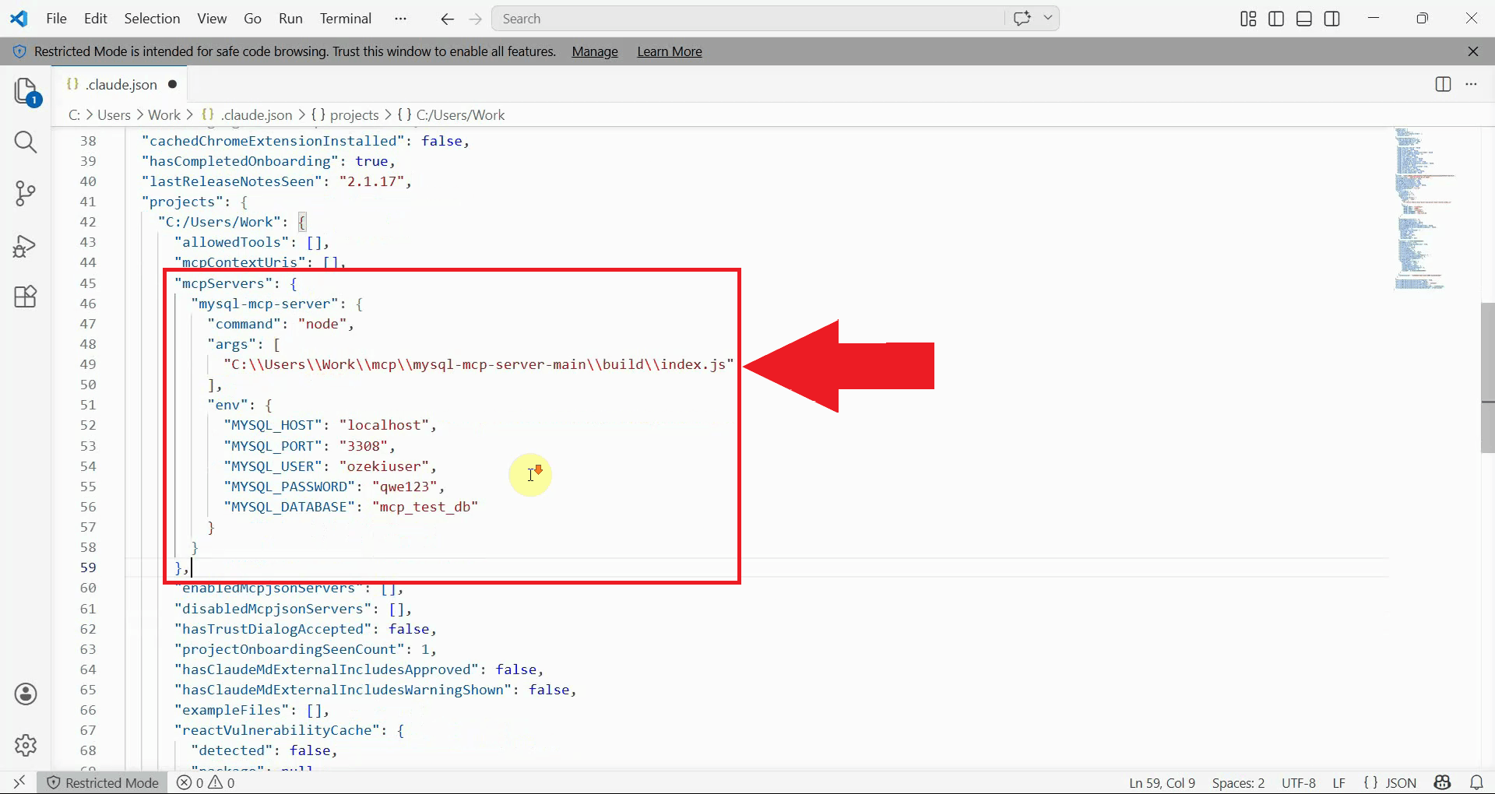Image resolution: width=1495 pixels, height=794 pixels.
Task: Open the Edit menu
Action: [96, 19]
